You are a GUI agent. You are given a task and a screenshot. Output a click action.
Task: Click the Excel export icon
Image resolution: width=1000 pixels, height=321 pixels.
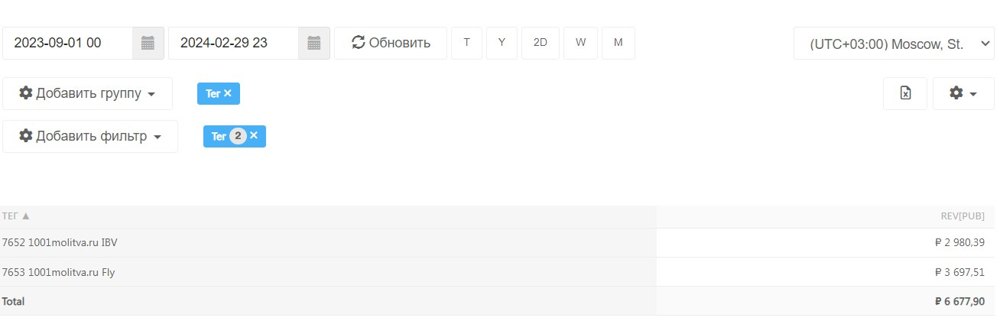pos(905,93)
